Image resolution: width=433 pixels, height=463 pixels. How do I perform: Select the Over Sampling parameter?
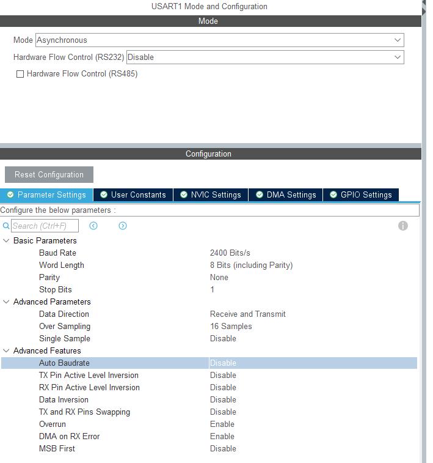click(x=65, y=326)
